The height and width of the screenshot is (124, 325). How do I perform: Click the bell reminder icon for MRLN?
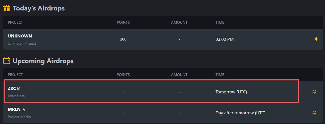coord(314,113)
